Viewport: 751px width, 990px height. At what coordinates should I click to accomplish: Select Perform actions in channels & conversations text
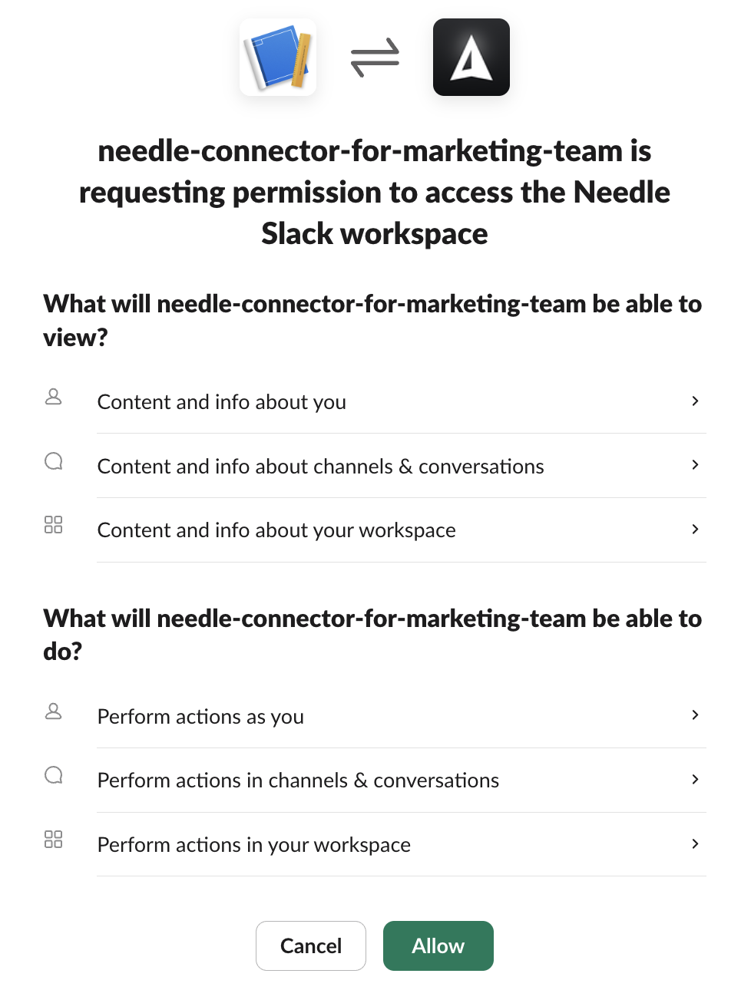298,780
